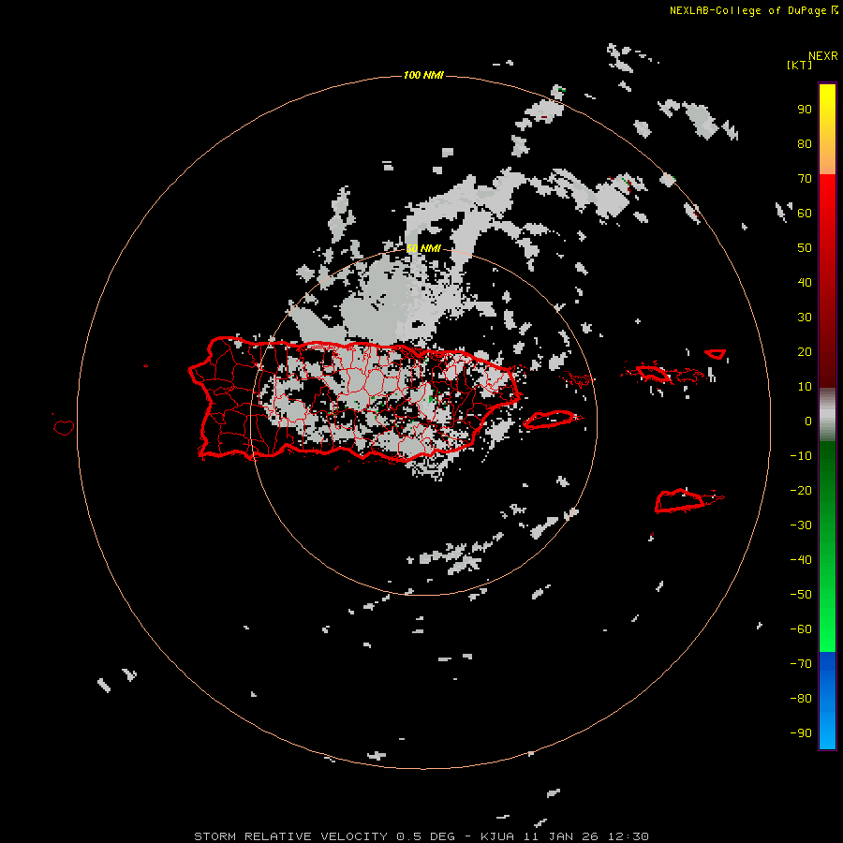Click the -60 value on velocity scale
843x843 pixels.
[801, 629]
